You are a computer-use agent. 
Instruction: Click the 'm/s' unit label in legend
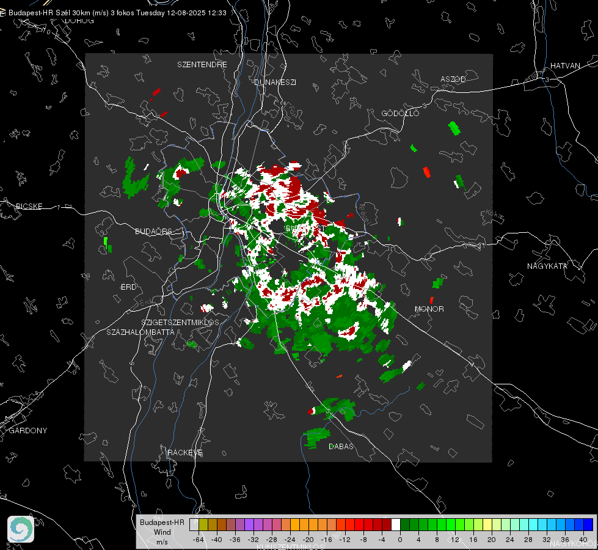tap(162, 542)
